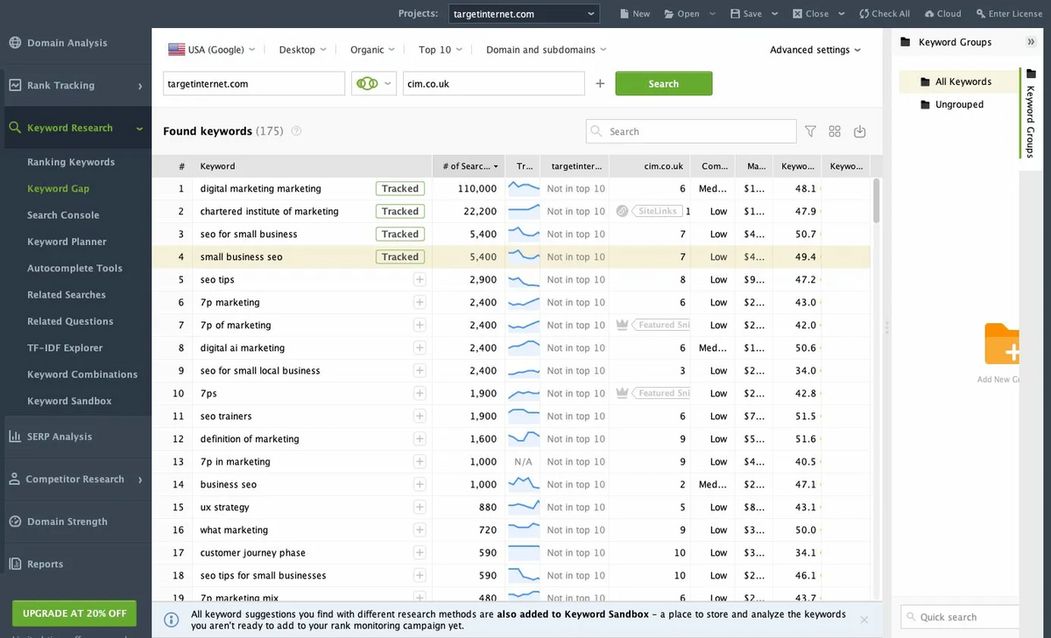Viewport: 1051px width, 638px height.
Task: Click Tracked badge for digital marketing marketing
Action: point(400,189)
